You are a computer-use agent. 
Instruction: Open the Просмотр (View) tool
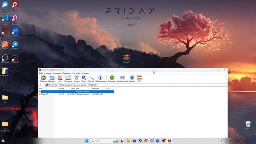[68, 78]
